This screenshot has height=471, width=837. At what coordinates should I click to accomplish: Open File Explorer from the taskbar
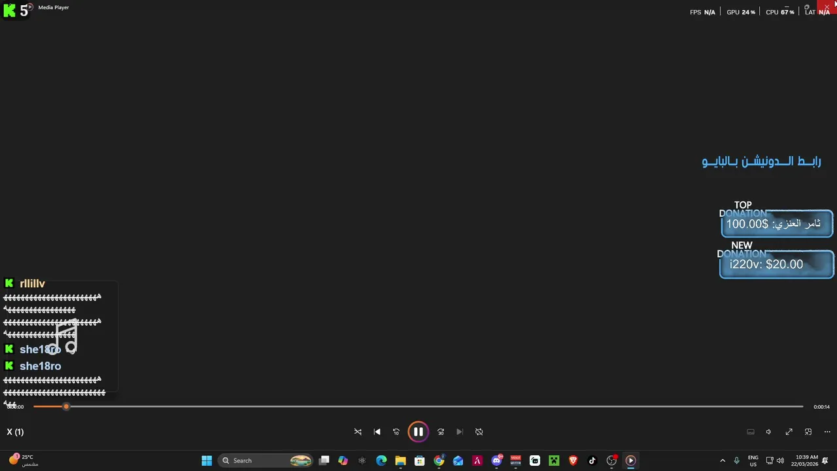(400, 461)
